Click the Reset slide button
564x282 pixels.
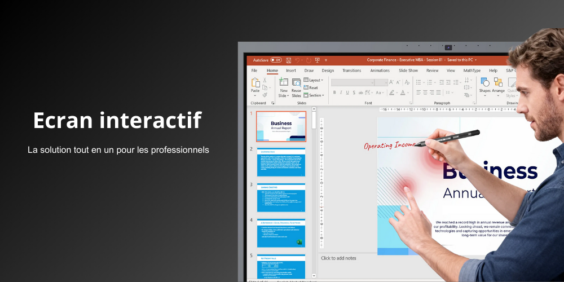click(311, 88)
